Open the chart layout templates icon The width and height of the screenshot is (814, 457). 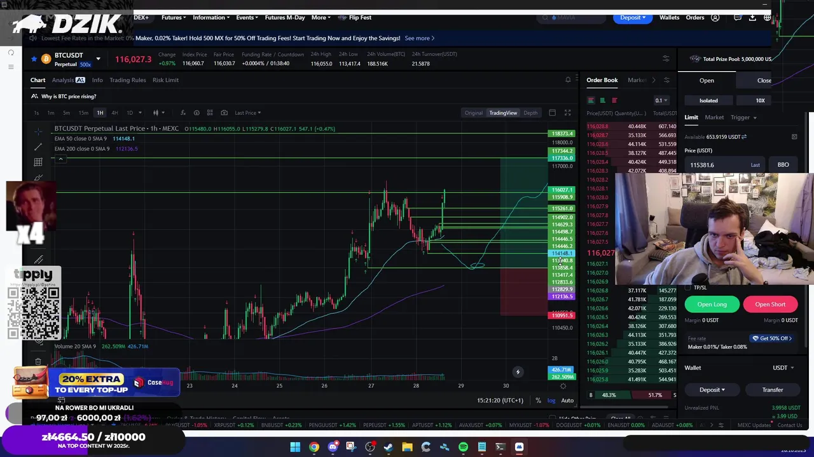[x=210, y=113]
